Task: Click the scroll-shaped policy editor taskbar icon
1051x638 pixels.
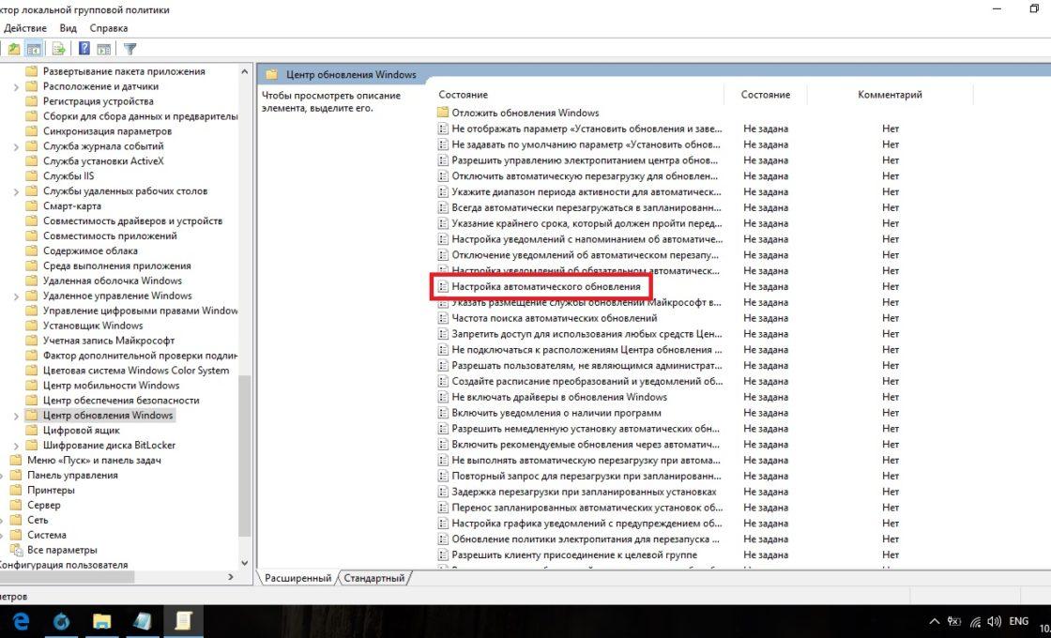Action: 182,621
